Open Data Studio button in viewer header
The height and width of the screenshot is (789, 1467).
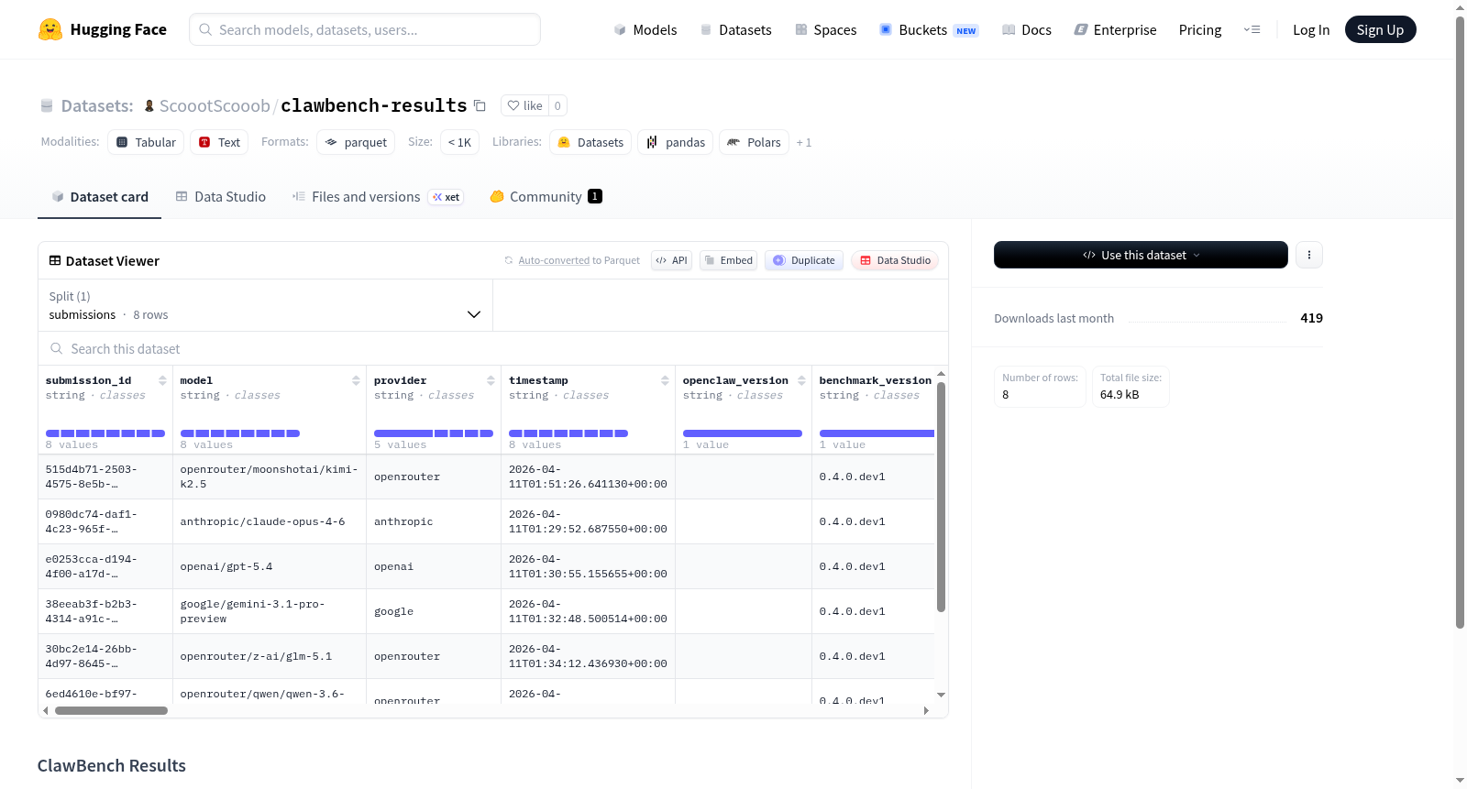(895, 260)
